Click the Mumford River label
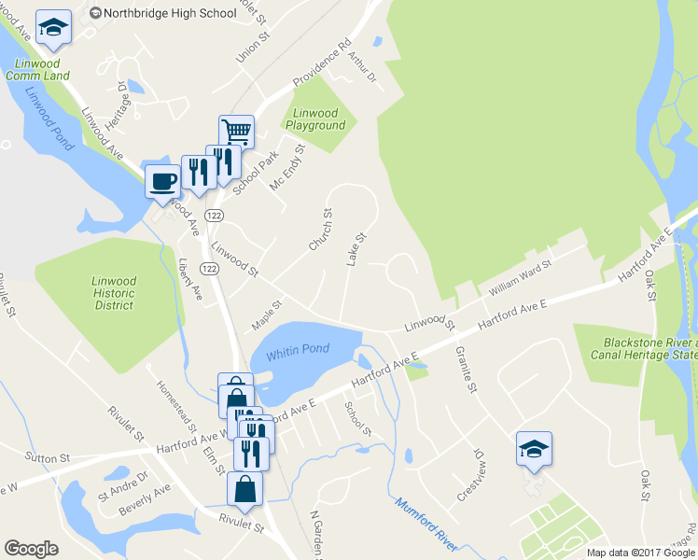 (426, 525)
